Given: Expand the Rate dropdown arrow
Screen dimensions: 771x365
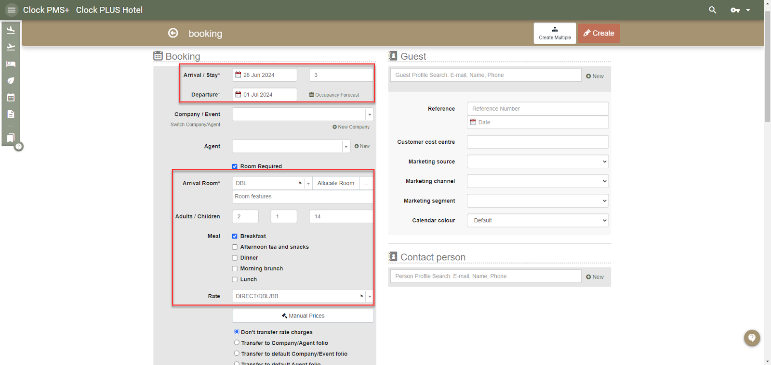Looking at the screenshot, I should 370,296.
